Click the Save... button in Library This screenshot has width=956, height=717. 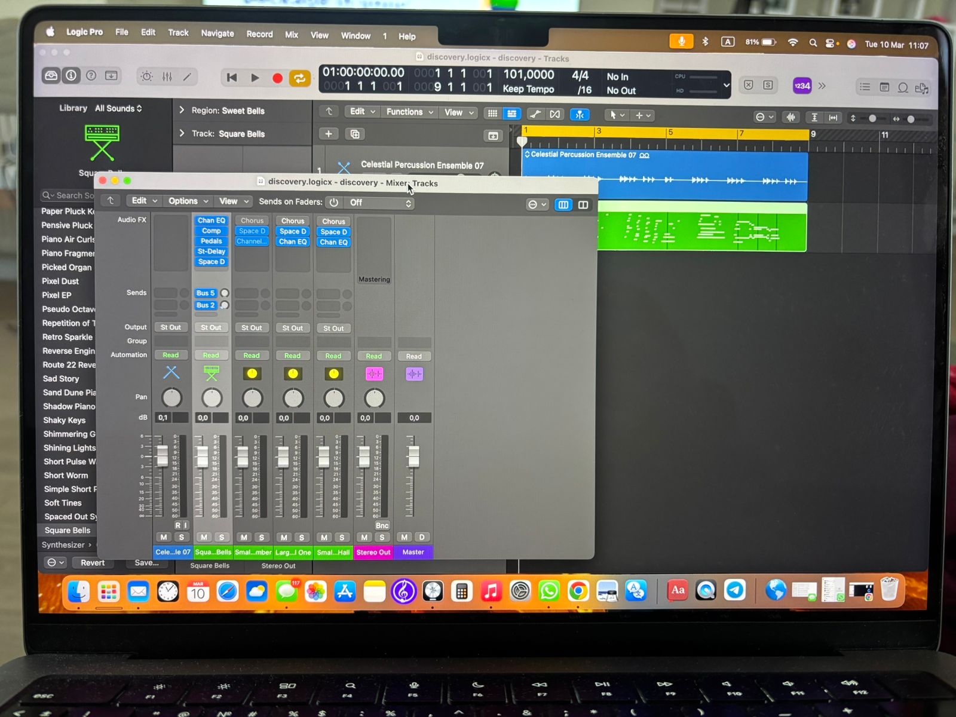146,563
